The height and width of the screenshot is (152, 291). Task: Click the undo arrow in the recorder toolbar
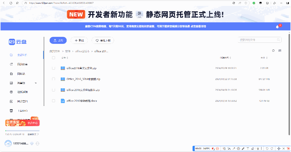tap(267, 149)
